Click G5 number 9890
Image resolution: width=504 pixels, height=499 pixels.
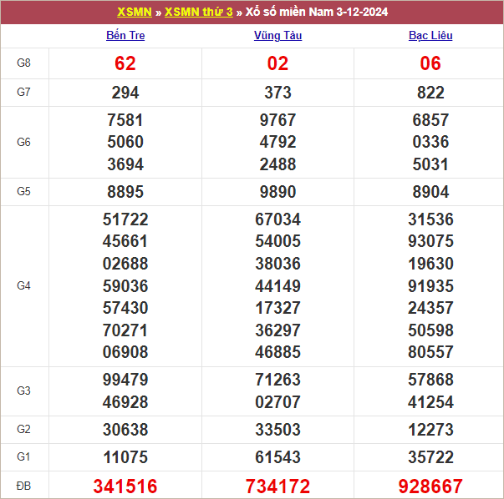(277, 192)
